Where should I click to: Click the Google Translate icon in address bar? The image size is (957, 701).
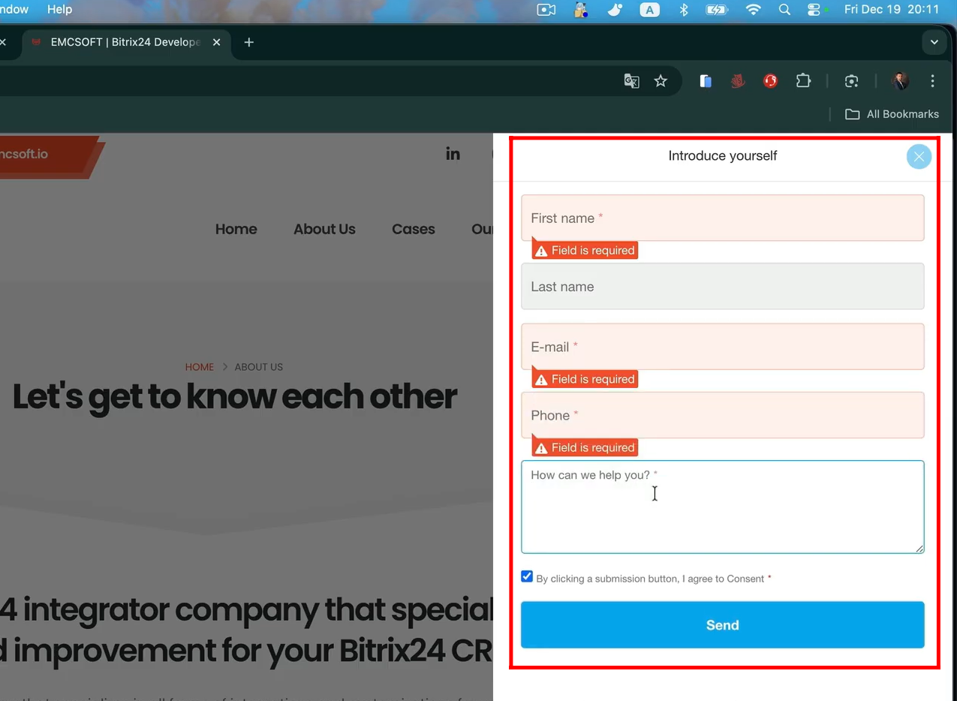click(x=631, y=81)
